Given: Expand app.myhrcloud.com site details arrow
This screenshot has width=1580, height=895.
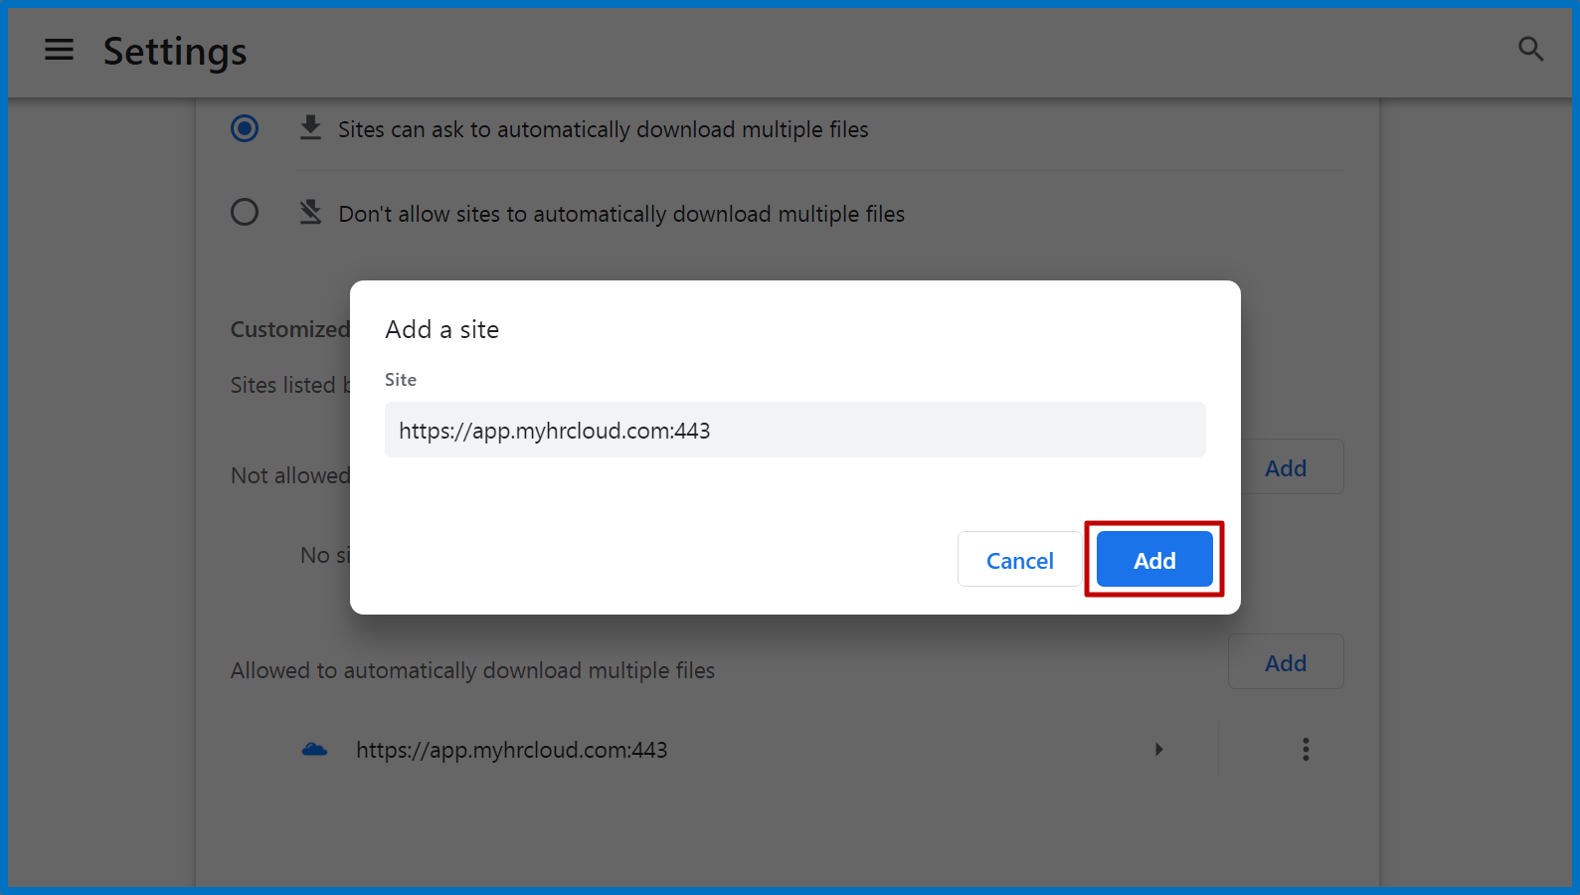Looking at the screenshot, I should [x=1158, y=750].
